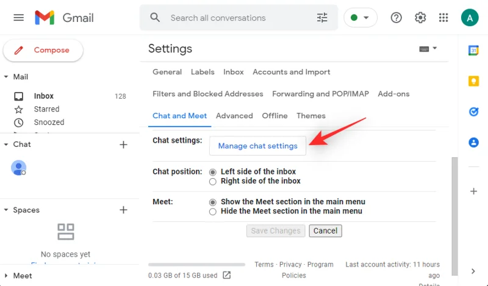Viewport: 488px width, 286px height.
Task: Click the Inbox tray icon
Action: click(19, 96)
